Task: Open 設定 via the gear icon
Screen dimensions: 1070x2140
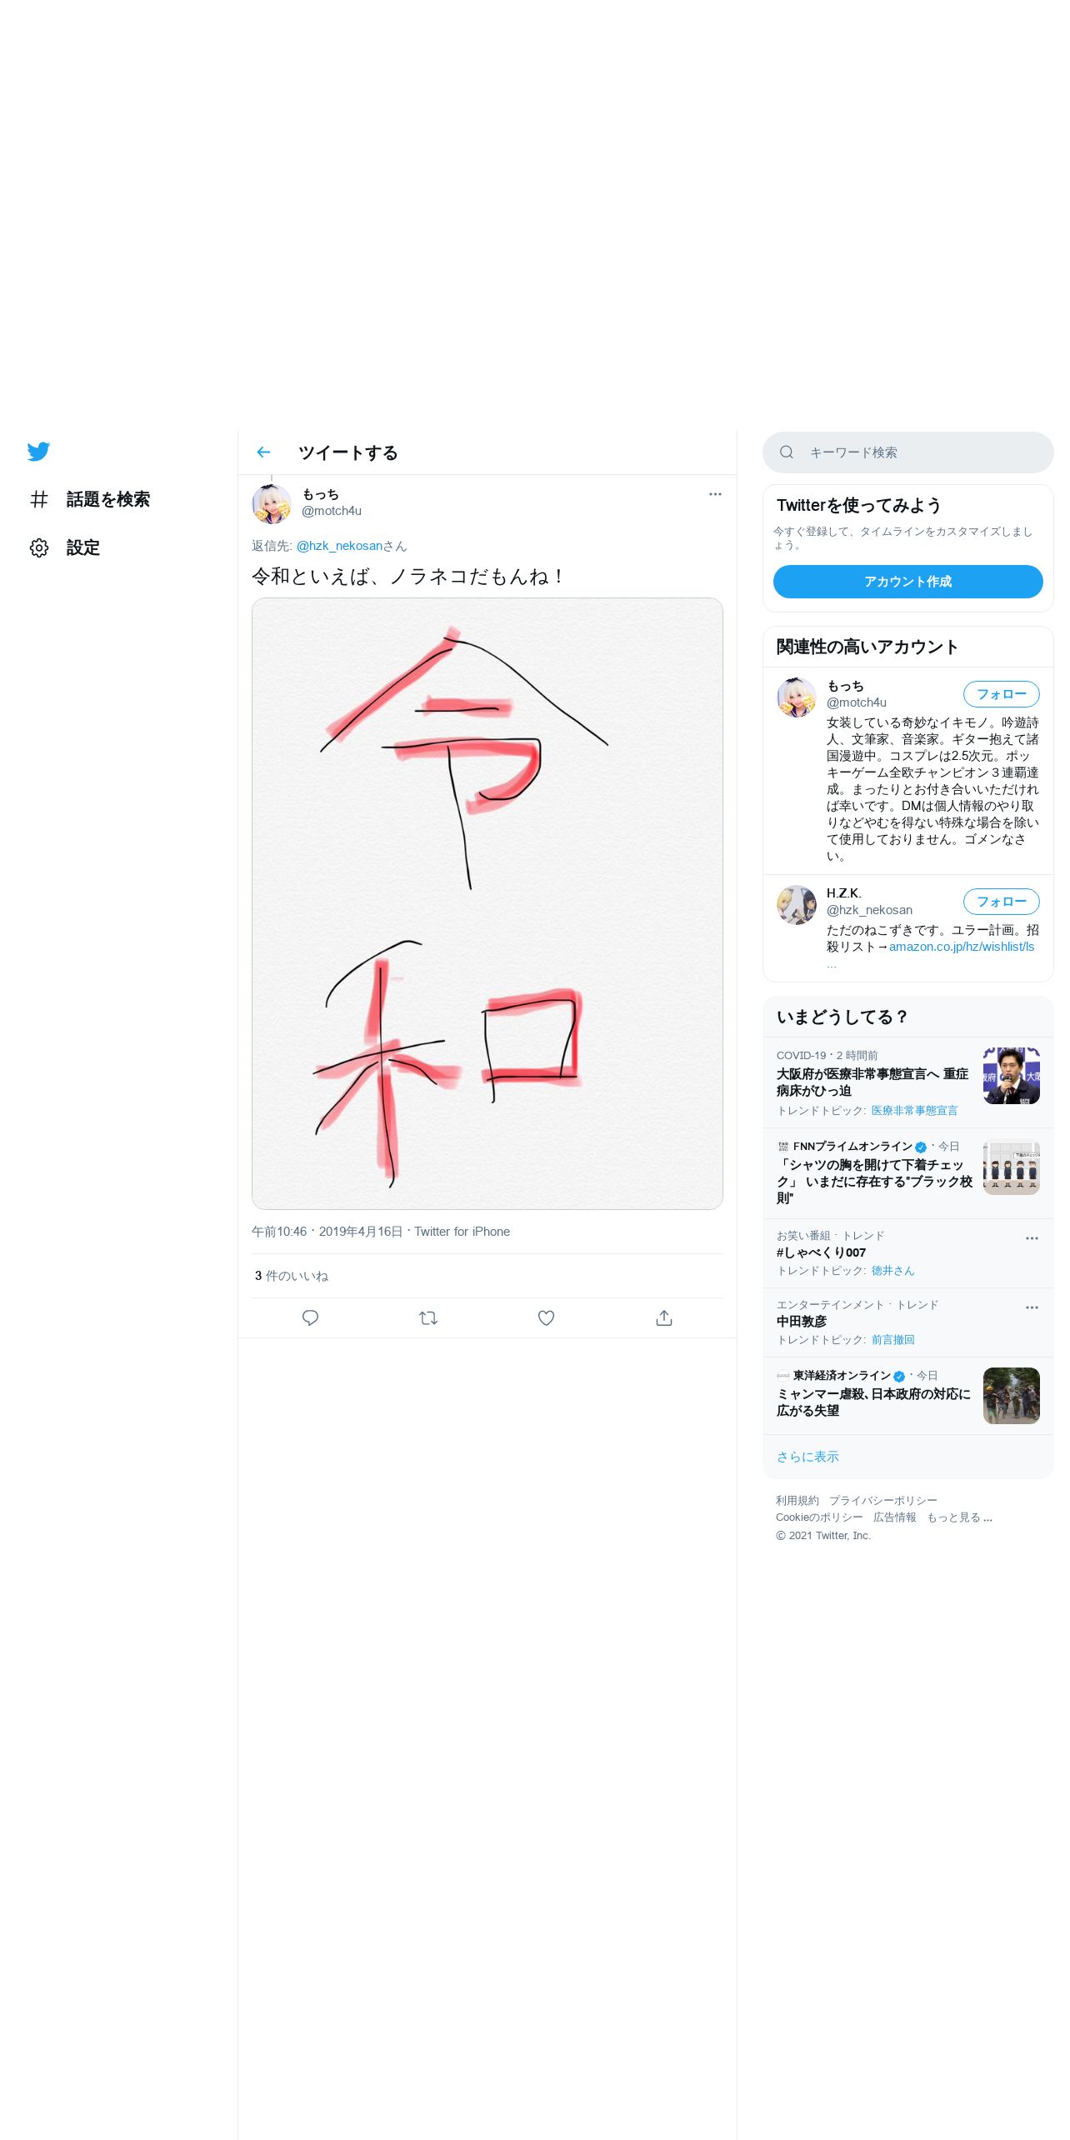Action: point(65,547)
